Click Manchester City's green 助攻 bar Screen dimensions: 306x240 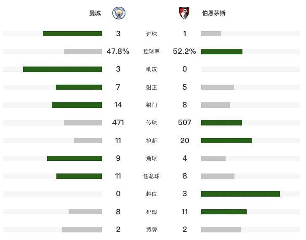(x=62, y=69)
